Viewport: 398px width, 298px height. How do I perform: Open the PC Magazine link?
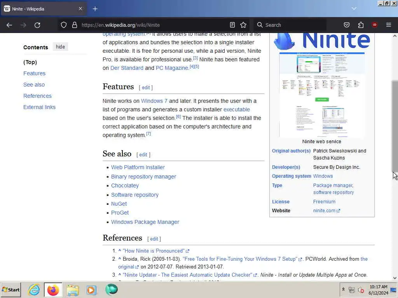click(172, 68)
